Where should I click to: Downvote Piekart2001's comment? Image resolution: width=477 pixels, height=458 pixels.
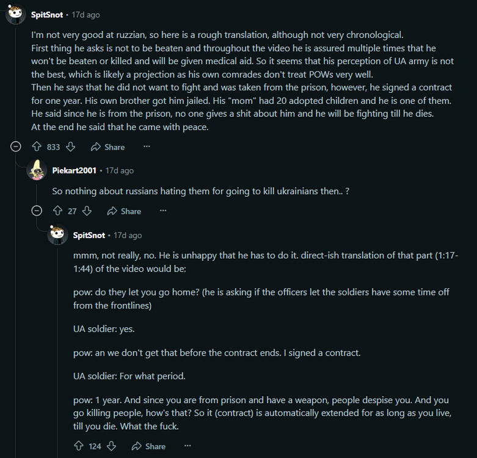coord(87,211)
